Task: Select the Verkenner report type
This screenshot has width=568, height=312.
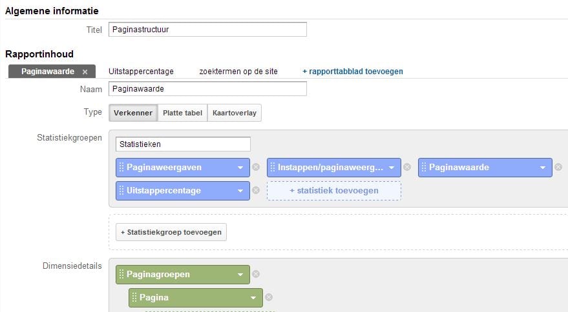Action: (133, 113)
